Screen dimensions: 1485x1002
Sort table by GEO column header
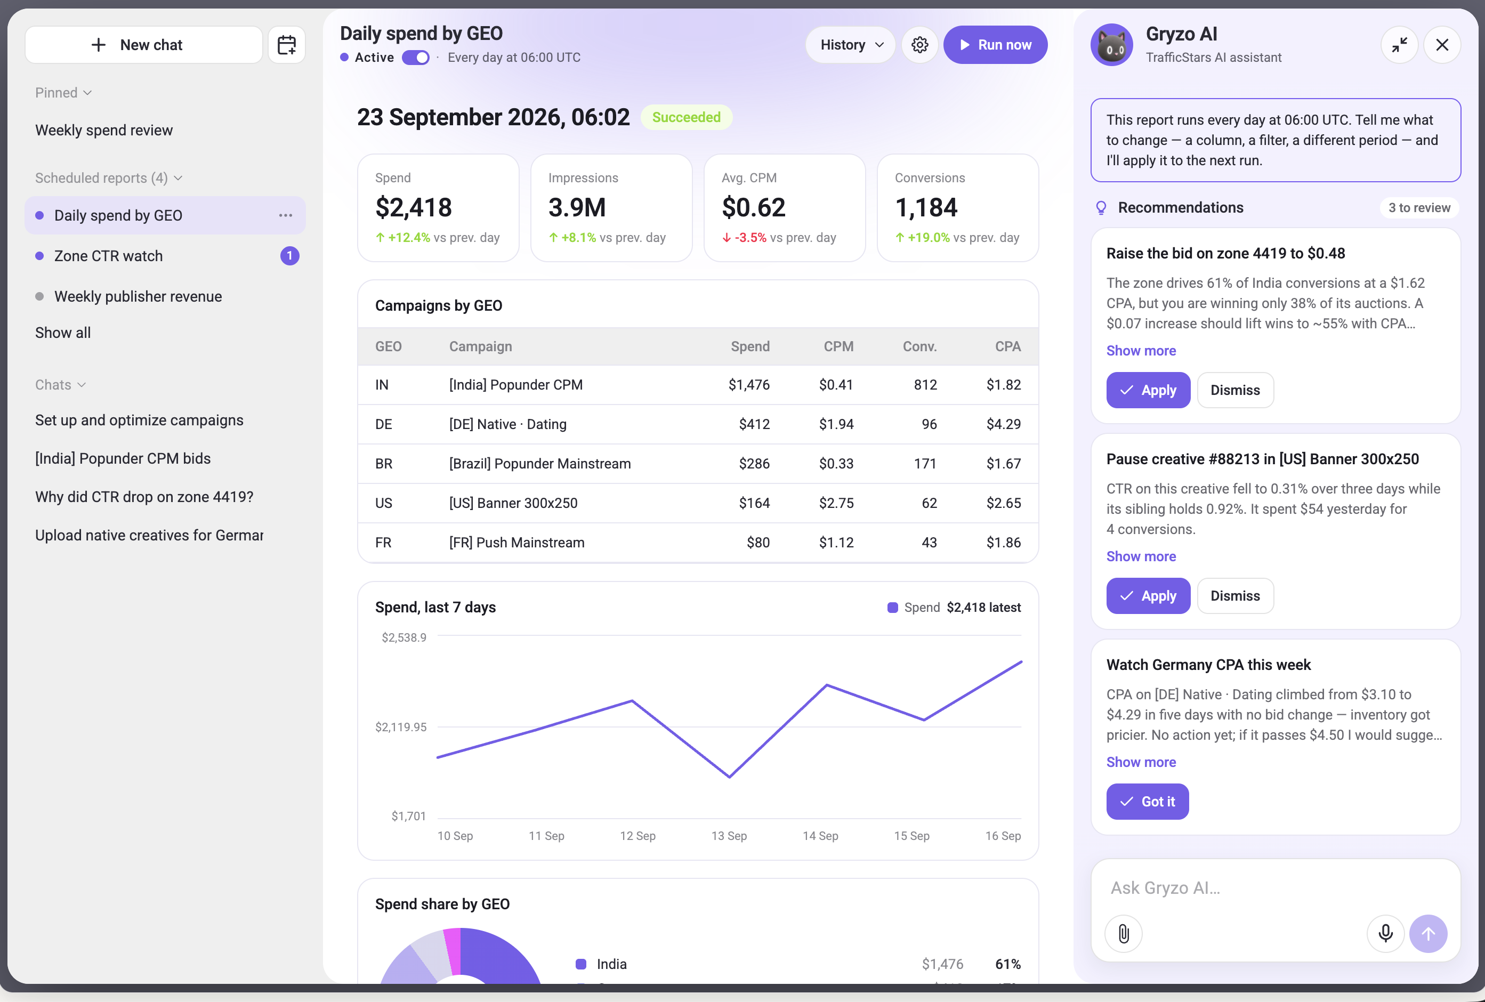coord(388,346)
